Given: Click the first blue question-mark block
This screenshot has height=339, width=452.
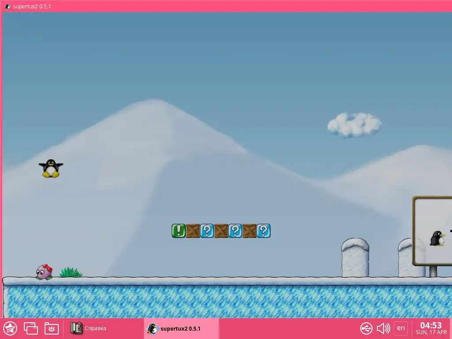Looking at the screenshot, I should coord(207,231).
